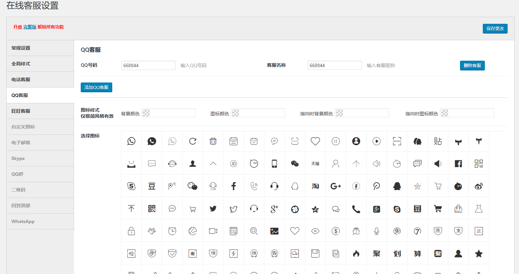Pick the flame icon

[356, 254]
